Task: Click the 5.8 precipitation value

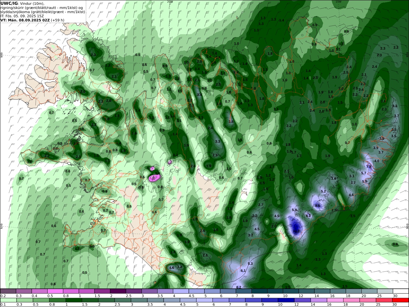Action: click(295, 210)
